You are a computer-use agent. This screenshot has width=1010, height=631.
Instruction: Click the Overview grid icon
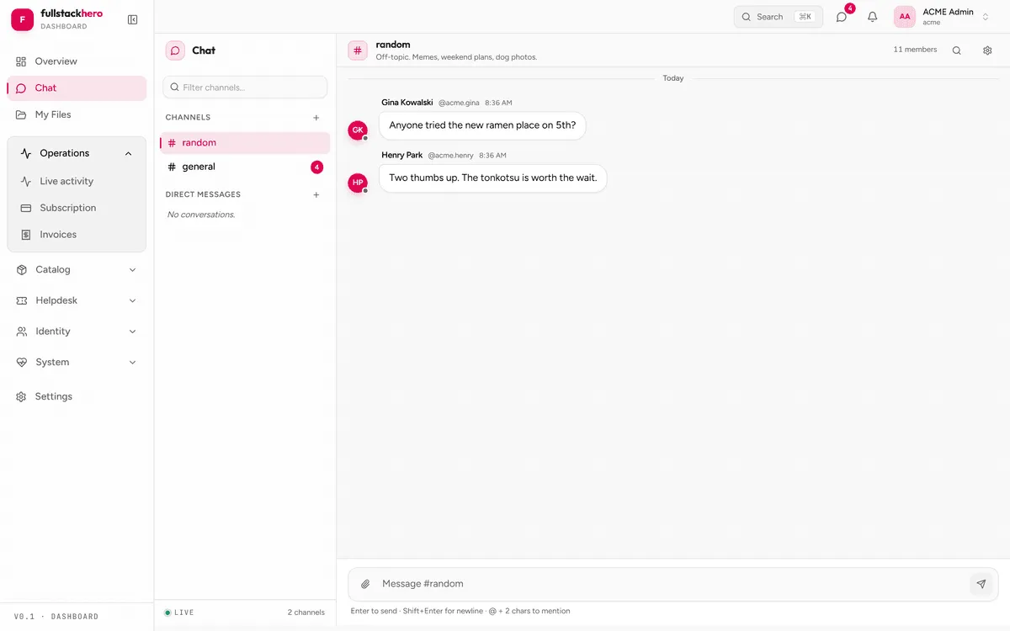point(21,61)
